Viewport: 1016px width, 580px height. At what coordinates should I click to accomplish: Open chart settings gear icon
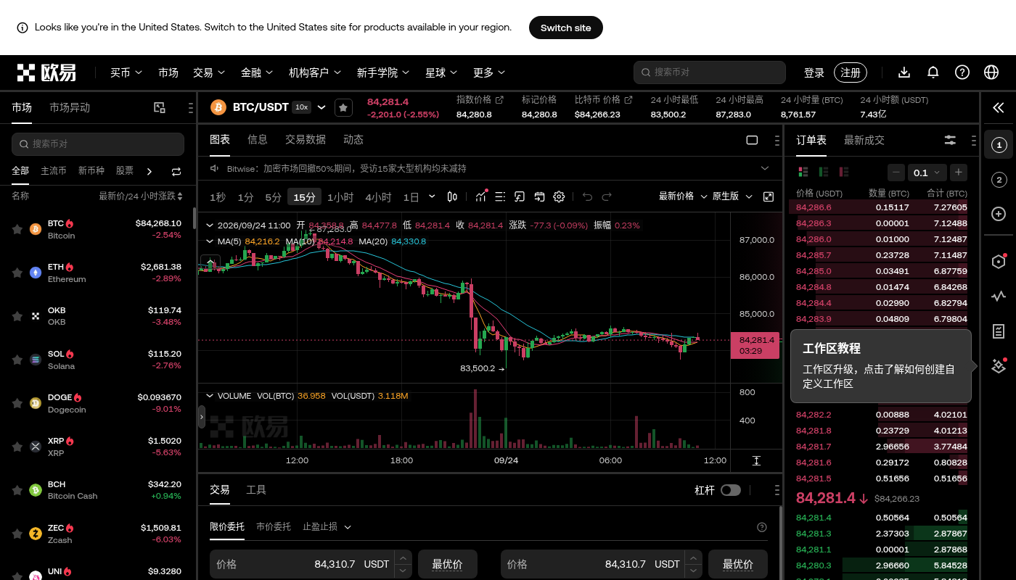559,196
